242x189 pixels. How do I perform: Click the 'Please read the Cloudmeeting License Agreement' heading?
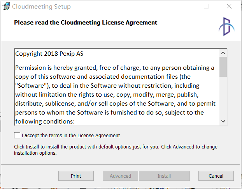[86, 23]
